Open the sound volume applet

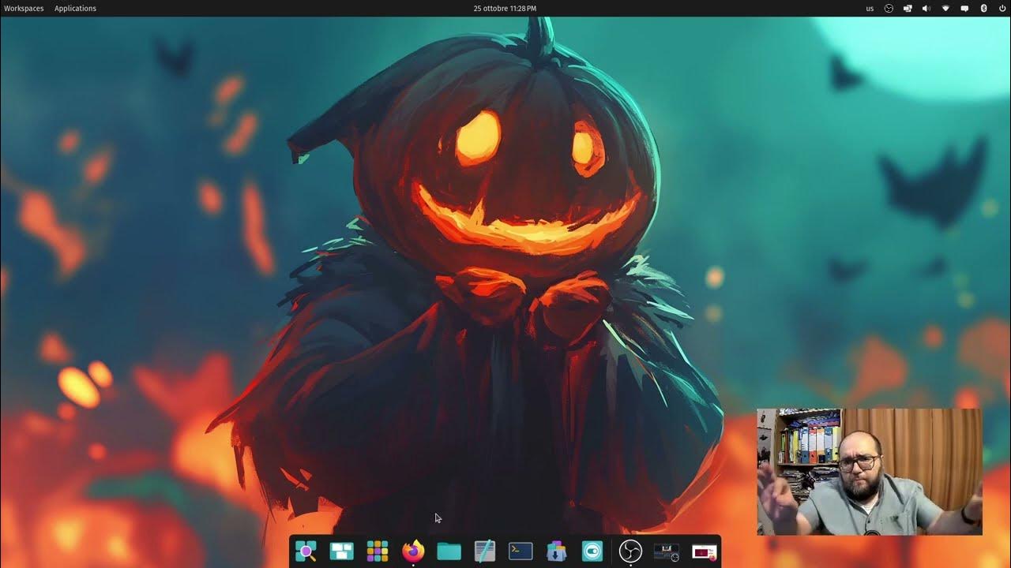coord(926,8)
